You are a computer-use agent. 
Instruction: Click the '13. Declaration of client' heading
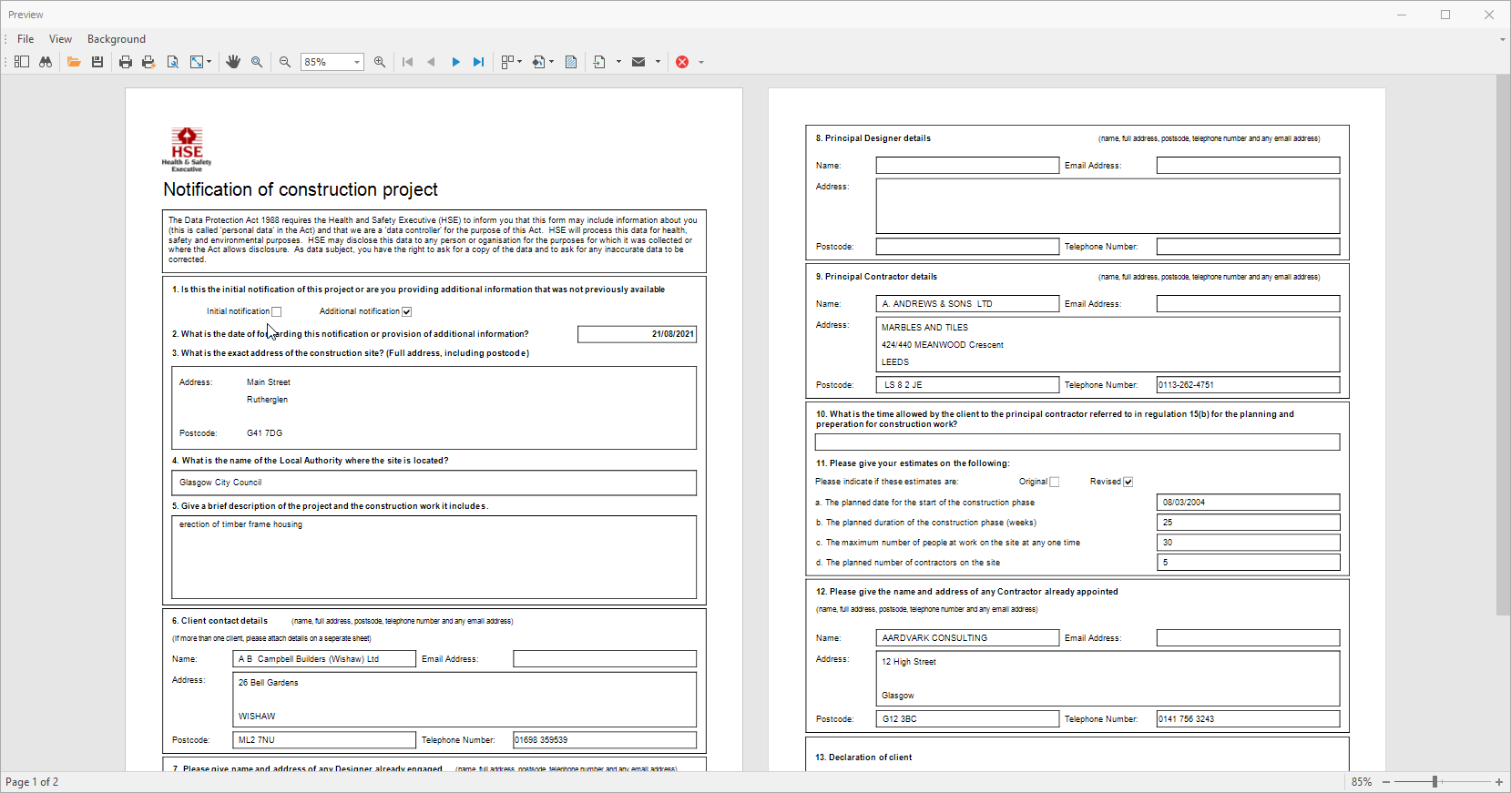[863, 757]
